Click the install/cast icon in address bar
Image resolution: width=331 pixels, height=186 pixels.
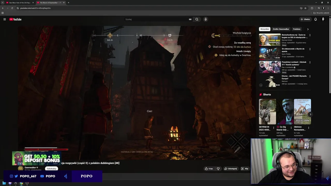tap(301, 8)
